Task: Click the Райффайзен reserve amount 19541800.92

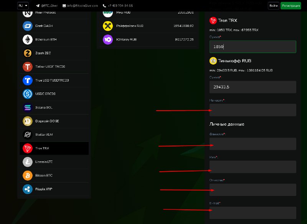Action: click(x=183, y=26)
